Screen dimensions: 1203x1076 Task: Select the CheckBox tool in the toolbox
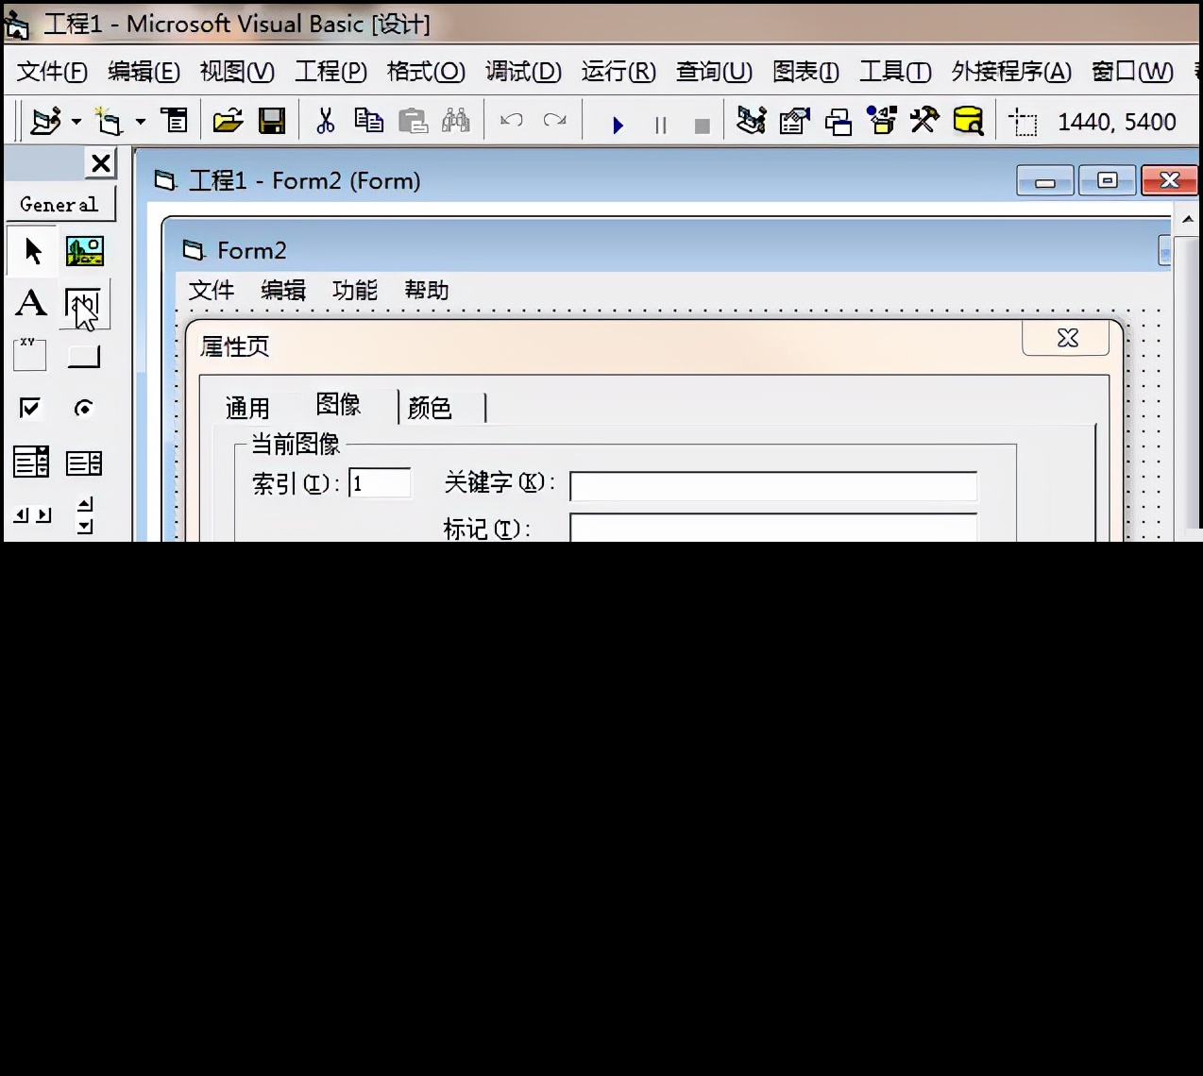click(30, 408)
